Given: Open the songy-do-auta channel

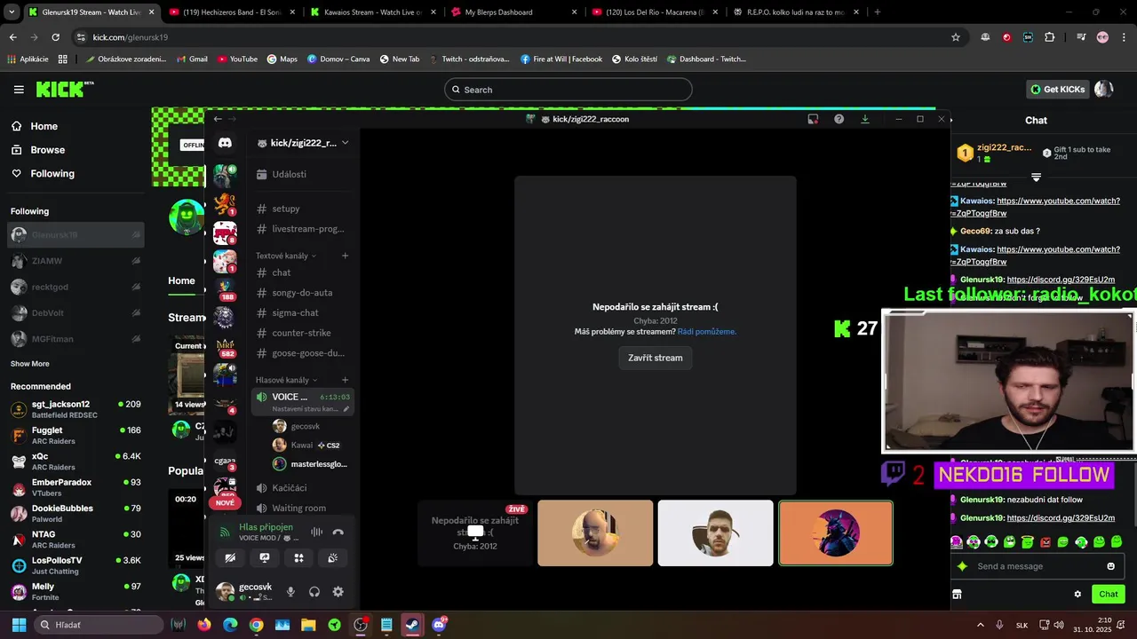Looking at the screenshot, I should click(302, 293).
